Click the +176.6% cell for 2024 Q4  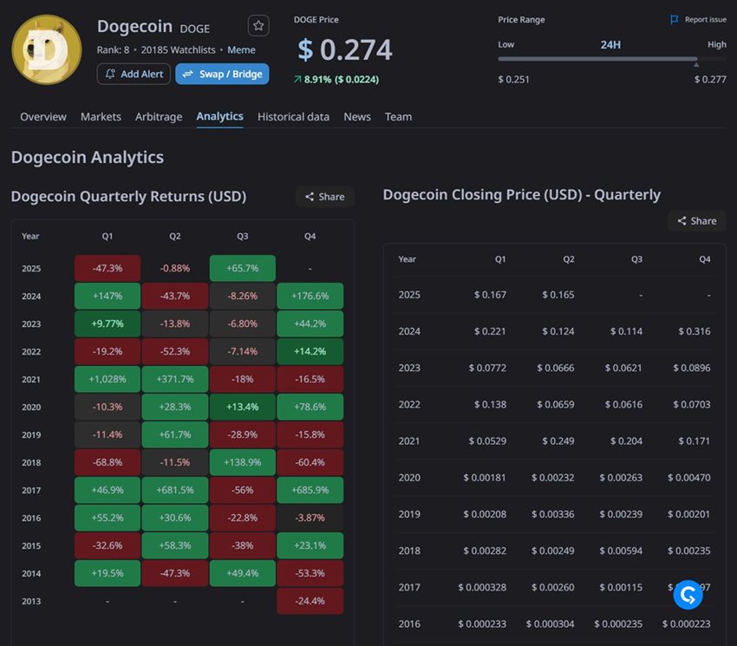click(x=310, y=297)
